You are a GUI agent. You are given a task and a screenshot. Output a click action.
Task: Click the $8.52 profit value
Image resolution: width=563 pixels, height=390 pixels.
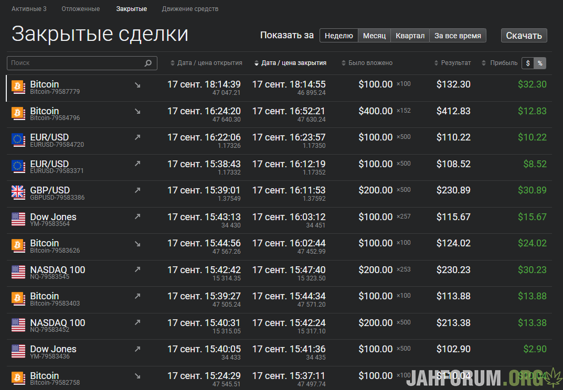tap(535, 164)
